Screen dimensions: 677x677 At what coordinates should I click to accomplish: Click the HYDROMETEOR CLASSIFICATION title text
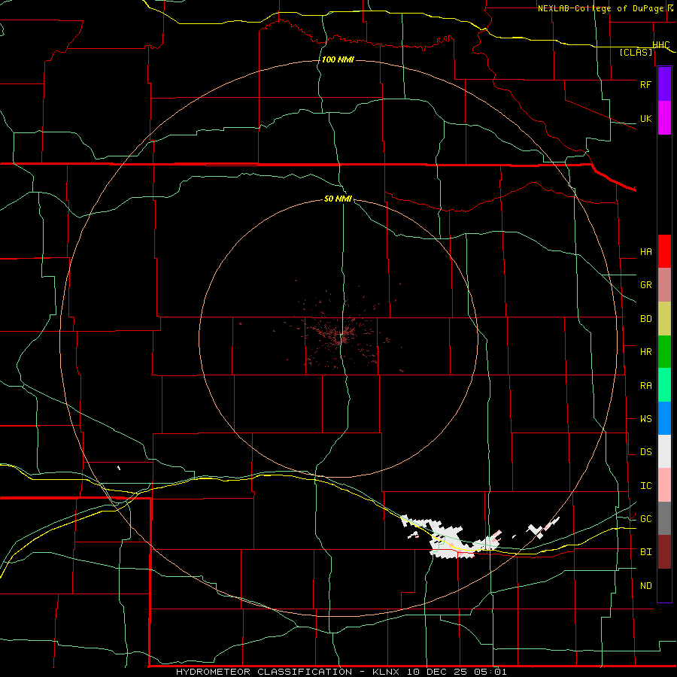coord(264,672)
